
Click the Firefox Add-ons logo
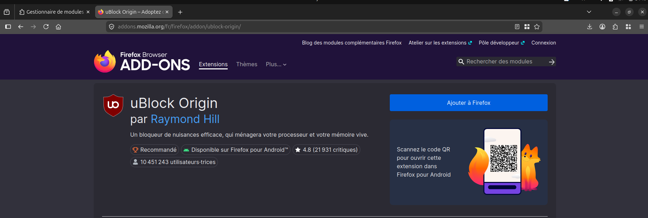coord(142,61)
